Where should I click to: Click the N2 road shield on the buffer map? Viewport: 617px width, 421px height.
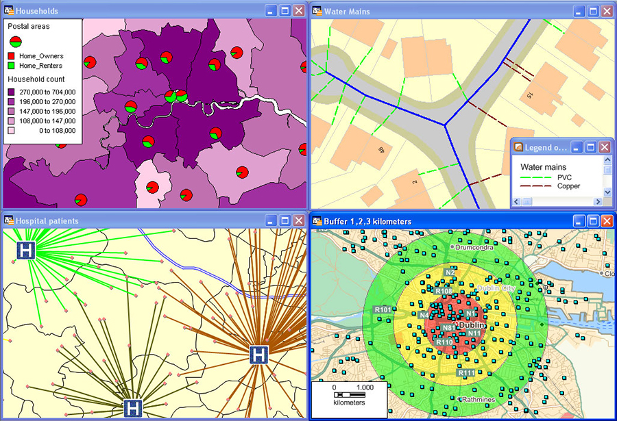coord(450,272)
